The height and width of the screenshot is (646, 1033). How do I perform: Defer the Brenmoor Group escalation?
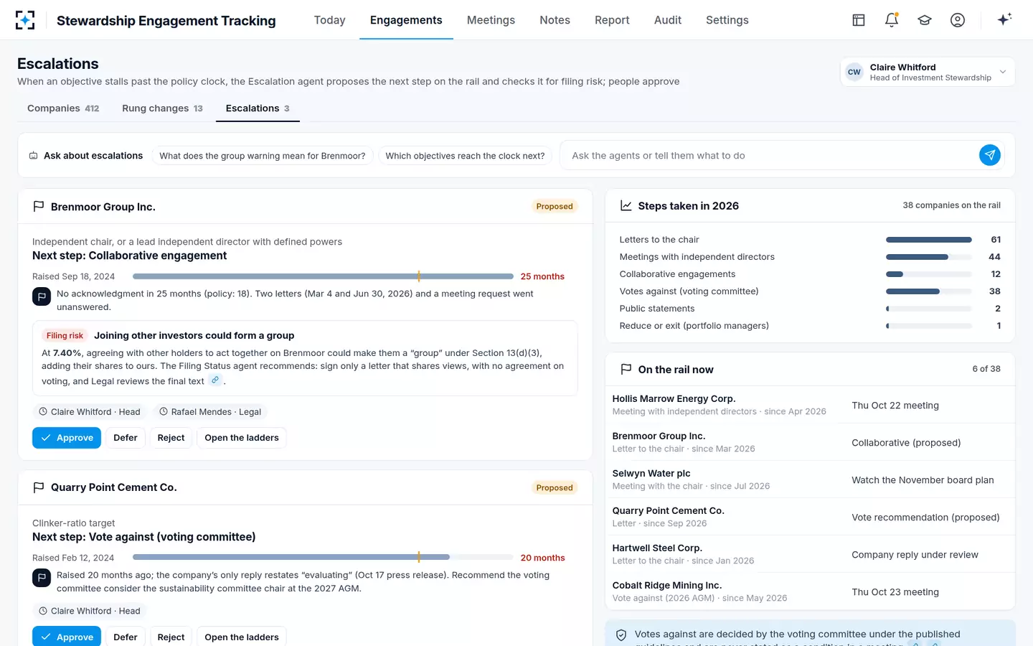tap(126, 438)
